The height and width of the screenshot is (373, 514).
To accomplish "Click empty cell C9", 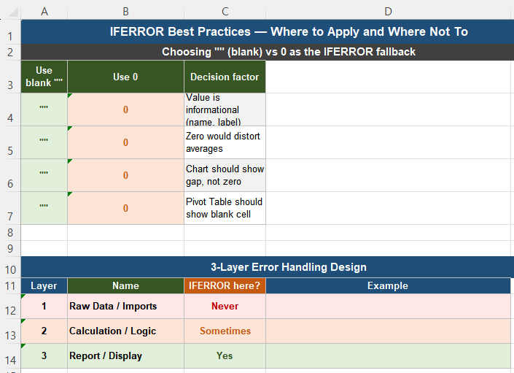I will coord(225,248).
